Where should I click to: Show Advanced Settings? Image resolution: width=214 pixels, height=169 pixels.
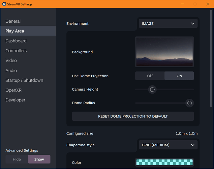(x=39, y=159)
